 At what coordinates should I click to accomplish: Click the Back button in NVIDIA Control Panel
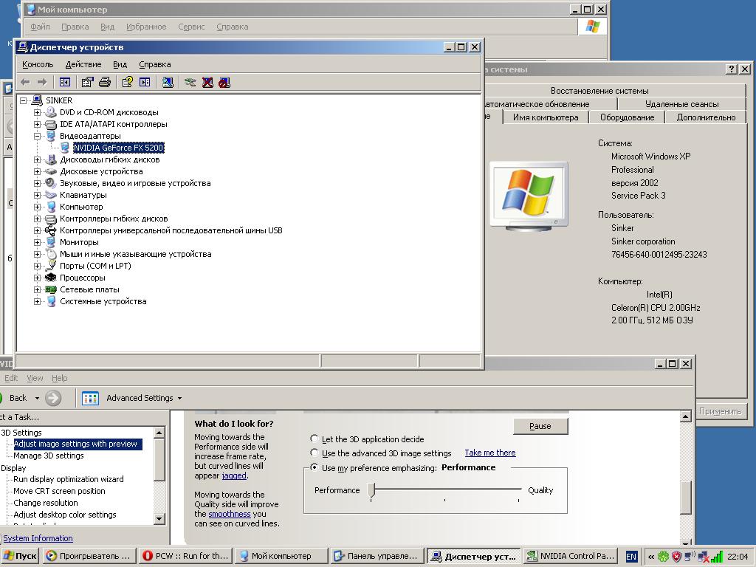click(x=13, y=398)
